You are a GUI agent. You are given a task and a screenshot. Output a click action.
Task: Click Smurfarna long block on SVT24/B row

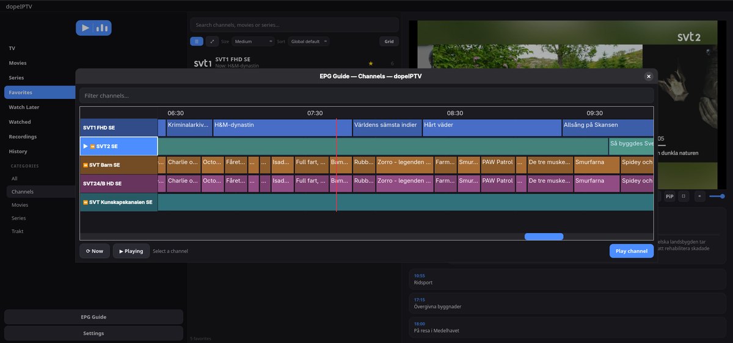tap(596, 183)
